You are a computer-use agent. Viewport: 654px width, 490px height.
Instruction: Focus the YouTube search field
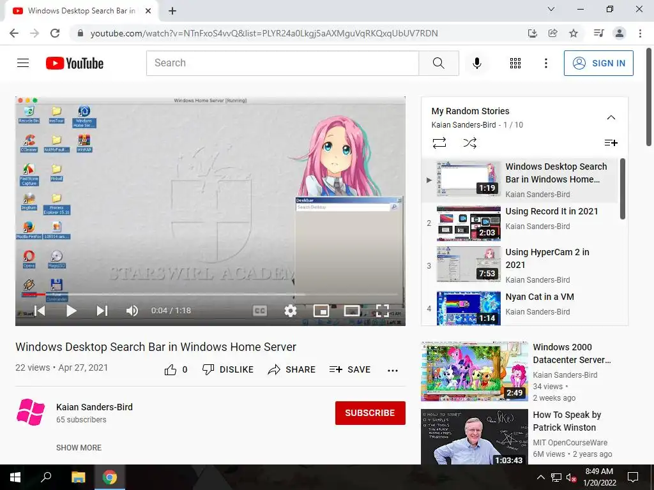[x=282, y=63]
